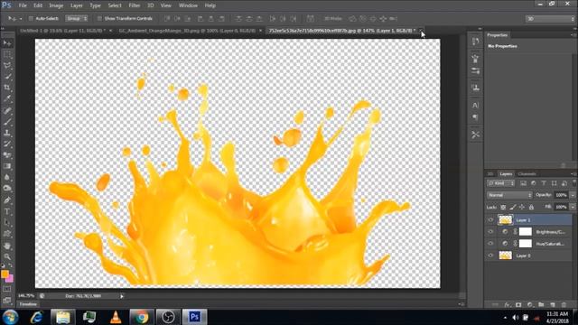This screenshot has width=578, height=325.
Task: Expand the status bar info arrow
Action: [x=122, y=296]
